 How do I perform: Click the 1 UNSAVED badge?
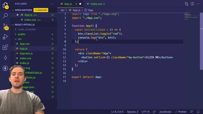pyautogui.click(x=41, y=10)
